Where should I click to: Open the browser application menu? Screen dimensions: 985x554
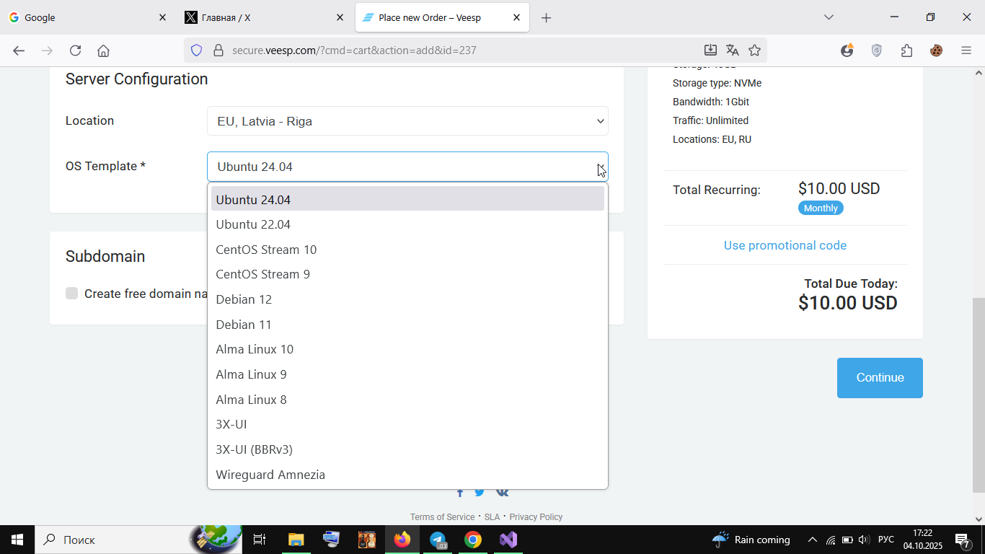point(966,50)
